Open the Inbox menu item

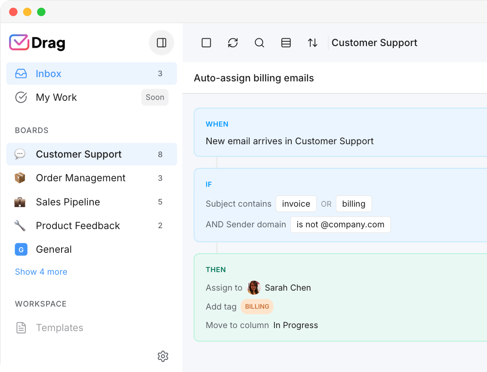92,73
